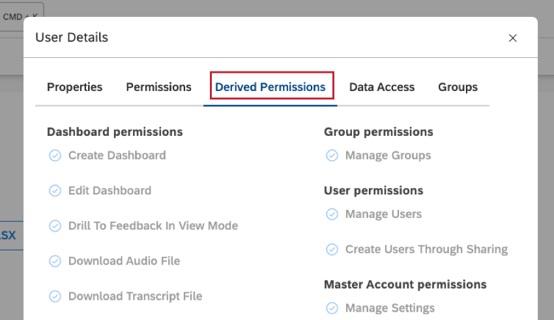This screenshot has width=554, height=320.
Task: Click the Manage Groups permission label
Action: [388, 155]
